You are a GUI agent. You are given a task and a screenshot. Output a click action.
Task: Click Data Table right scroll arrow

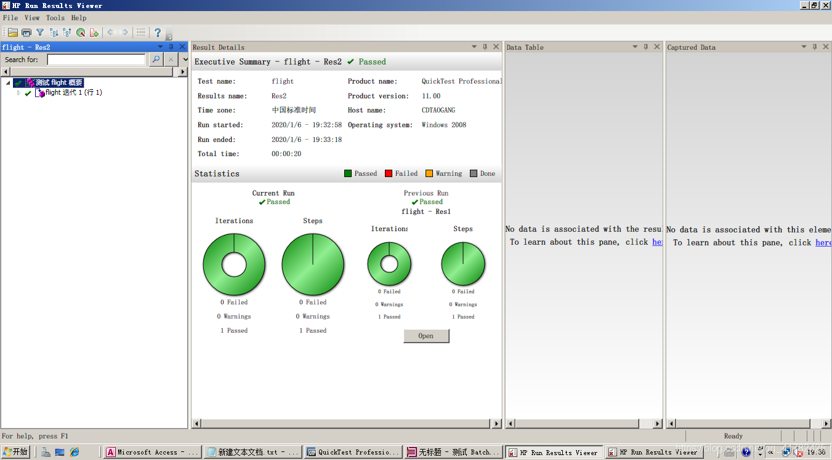(x=657, y=424)
